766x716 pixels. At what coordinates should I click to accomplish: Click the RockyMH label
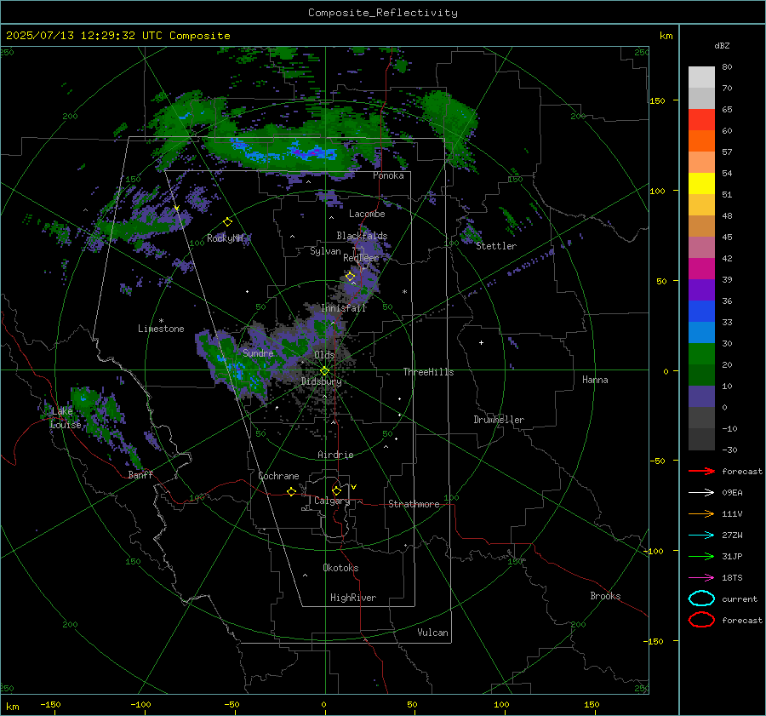(x=225, y=238)
